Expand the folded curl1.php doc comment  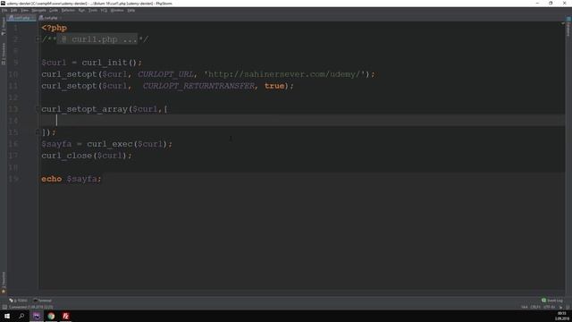[38, 39]
